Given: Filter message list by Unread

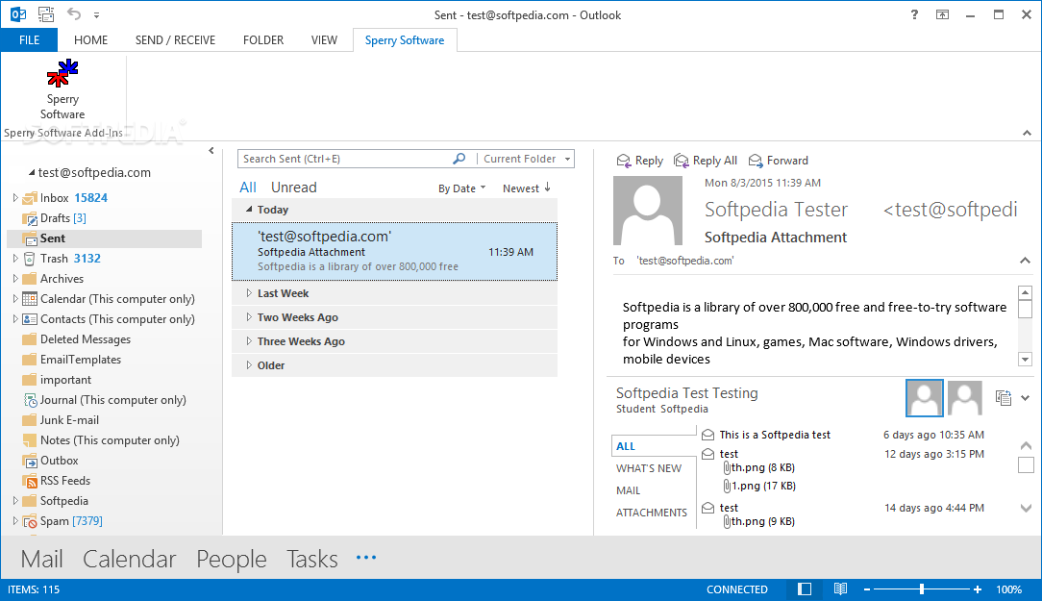Looking at the screenshot, I should pyautogui.click(x=294, y=188).
